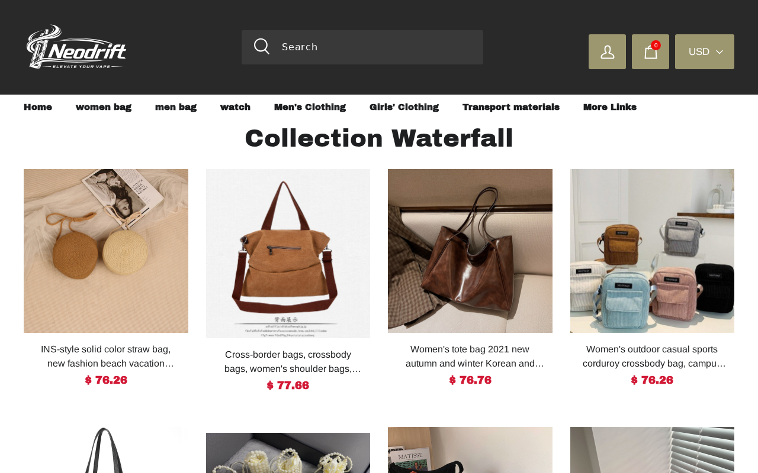758x473 pixels.
Task: Open Girls' Clothing category
Action: click(x=404, y=107)
